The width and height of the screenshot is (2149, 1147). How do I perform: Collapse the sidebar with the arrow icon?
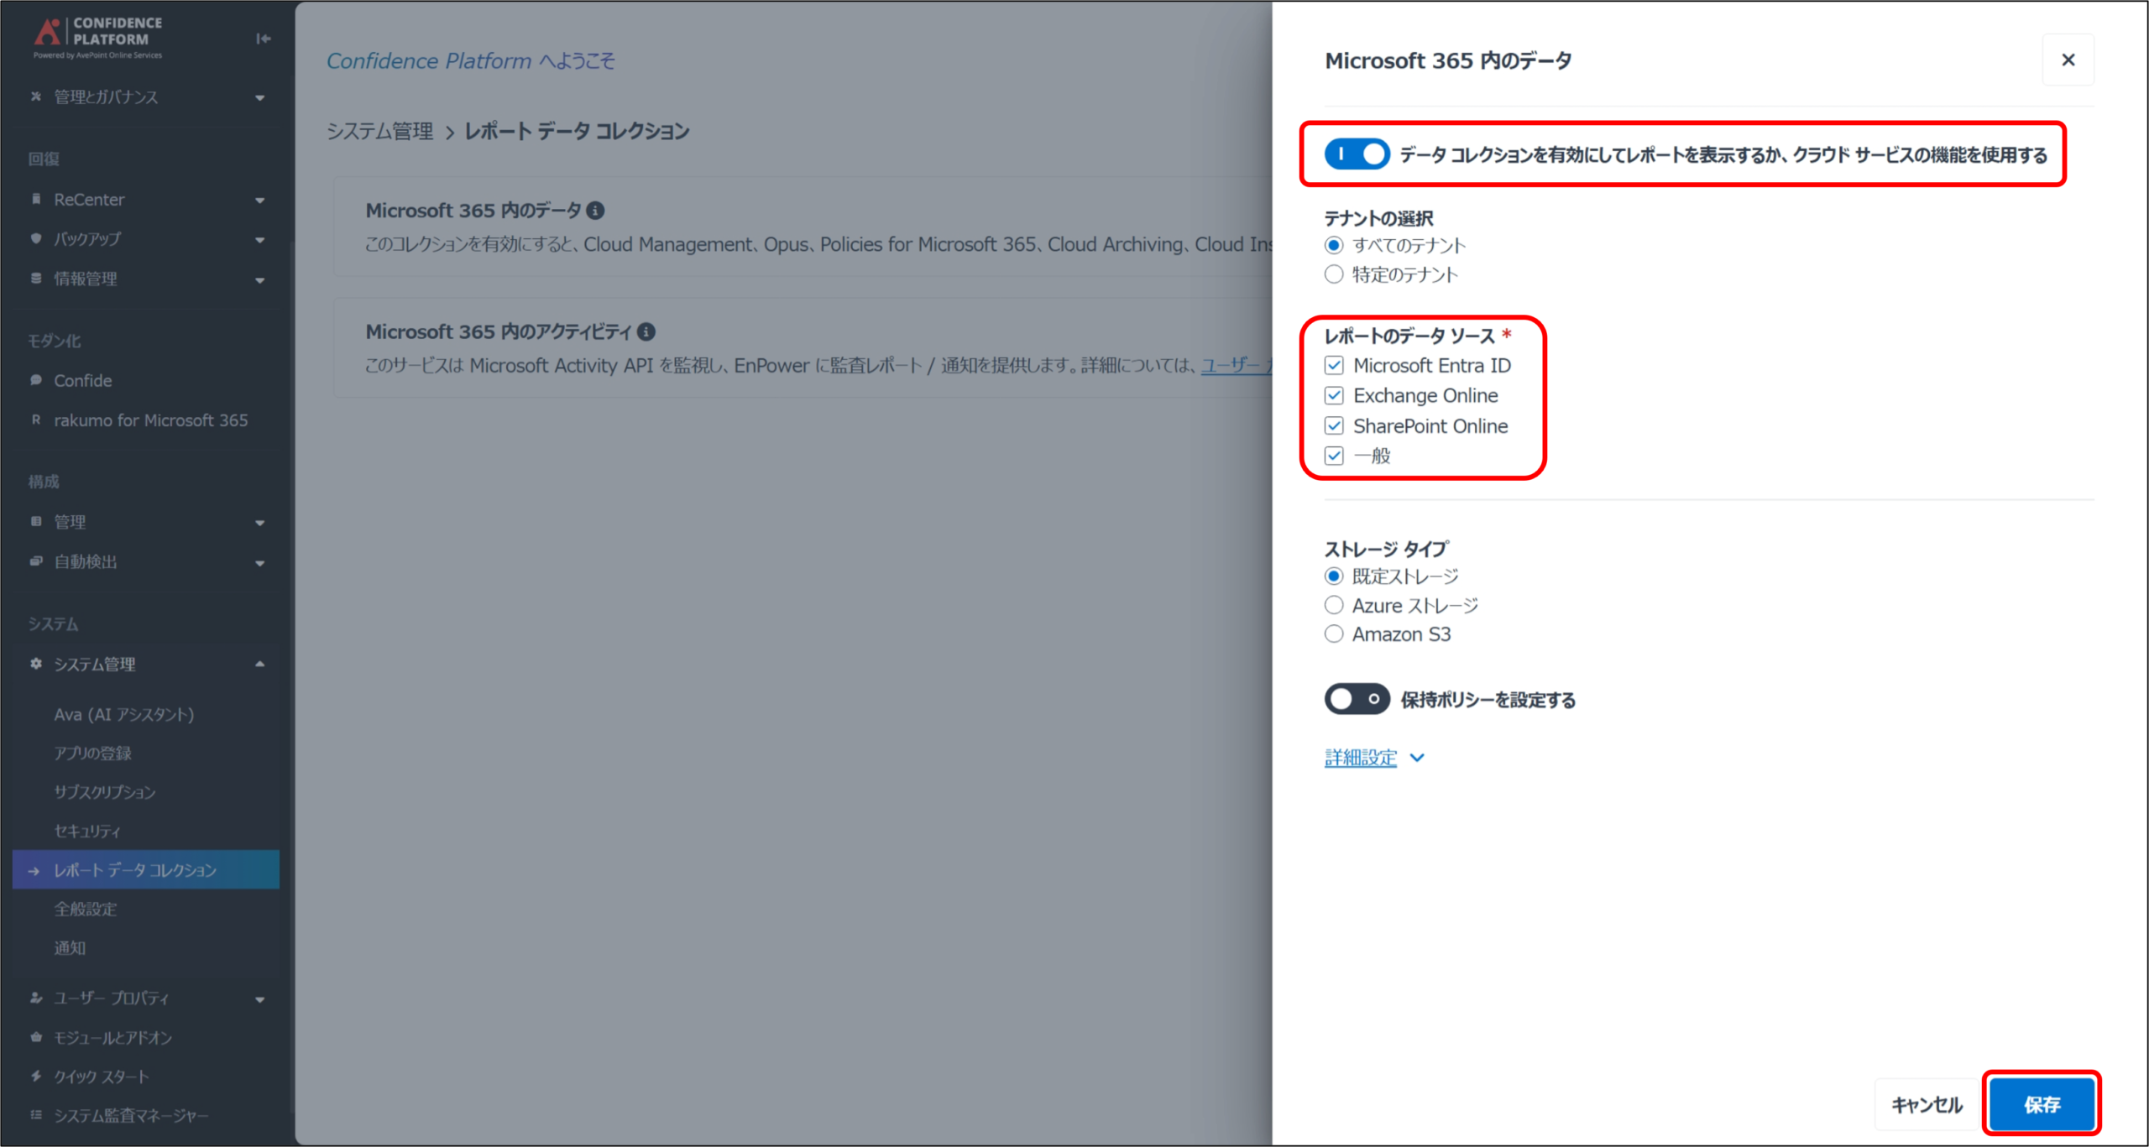[263, 39]
